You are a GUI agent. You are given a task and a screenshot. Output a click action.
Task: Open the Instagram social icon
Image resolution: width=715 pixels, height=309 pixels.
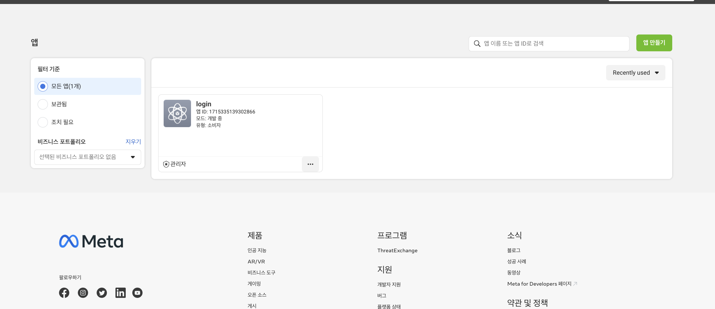pos(83,293)
